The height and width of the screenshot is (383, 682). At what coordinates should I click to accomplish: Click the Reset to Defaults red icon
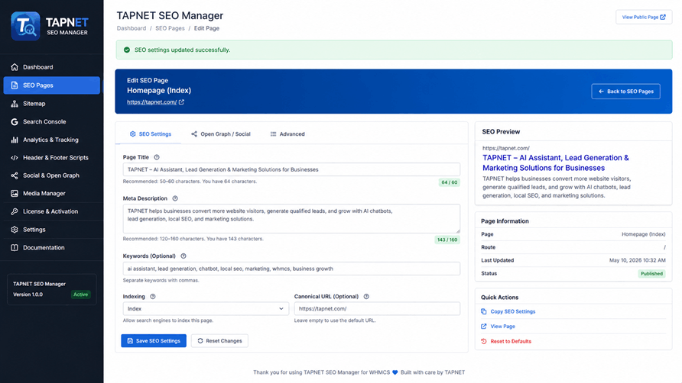pyautogui.click(x=484, y=341)
